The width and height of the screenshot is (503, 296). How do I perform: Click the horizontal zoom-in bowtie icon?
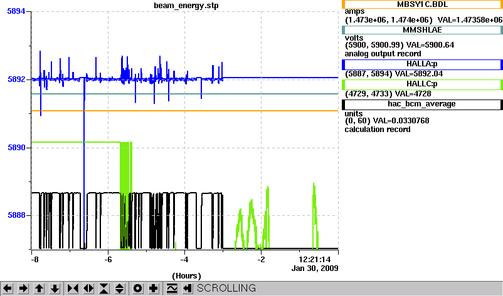click(73, 288)
